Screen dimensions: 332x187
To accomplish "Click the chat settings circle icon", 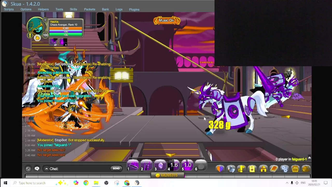I will pos(28,169).
